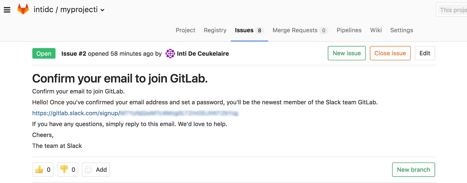Open the project Settings tab
467x183 pixels.
click(402, 30)
